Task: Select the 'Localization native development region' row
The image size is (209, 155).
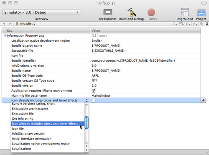Action: 101,41
